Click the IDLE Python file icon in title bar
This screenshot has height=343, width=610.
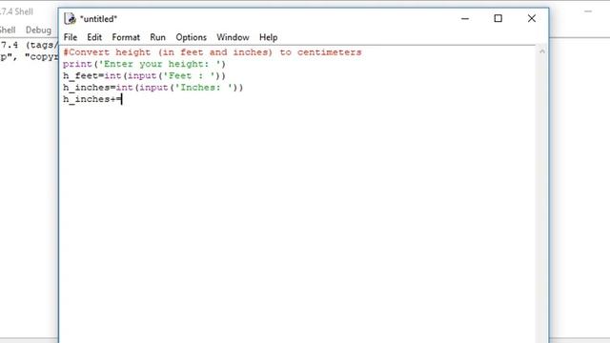(70, 19)
